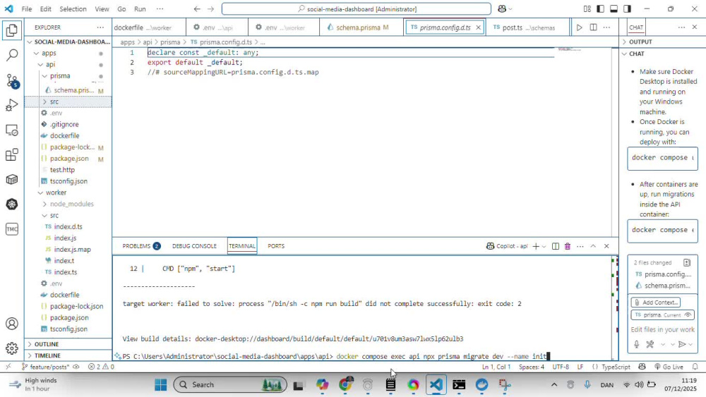Click errors and warnings status indicator
The height and width of the screenshot is (397, 706).
[101, 367]
